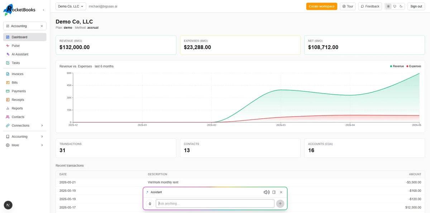Viewport: 430px width, 213px height.
Task: Click the $12,500.00 amount
Action: (413, 207)
